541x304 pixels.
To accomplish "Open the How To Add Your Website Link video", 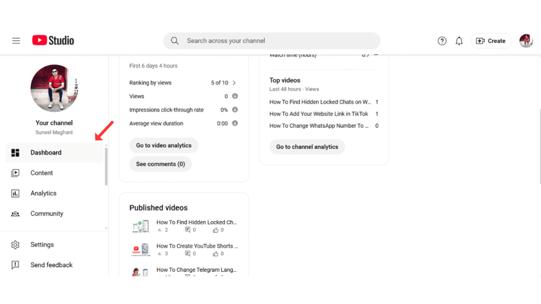I will point(319,113).
